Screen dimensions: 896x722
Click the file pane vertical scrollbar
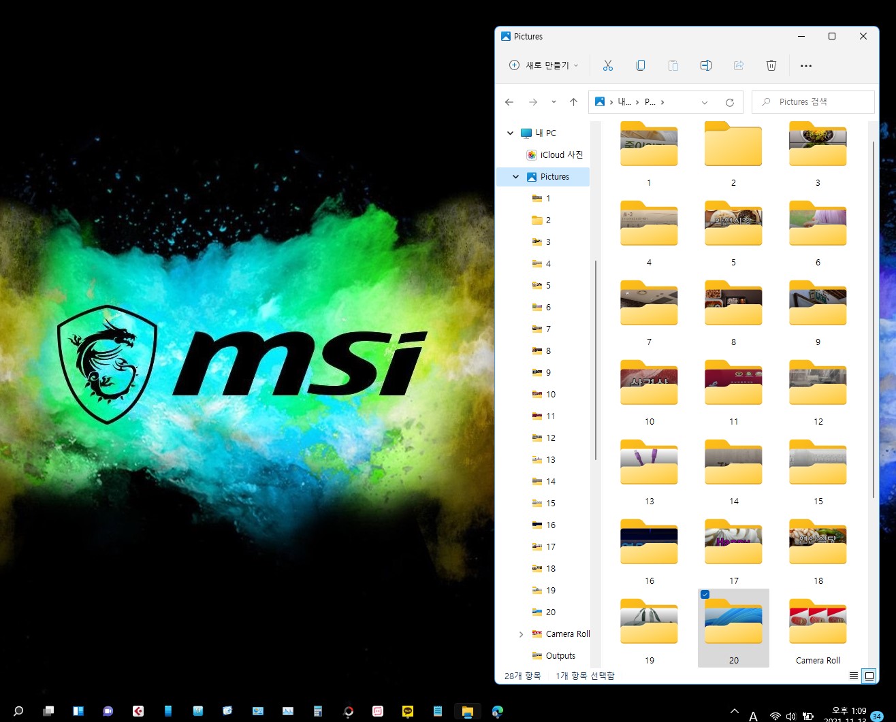874,320
